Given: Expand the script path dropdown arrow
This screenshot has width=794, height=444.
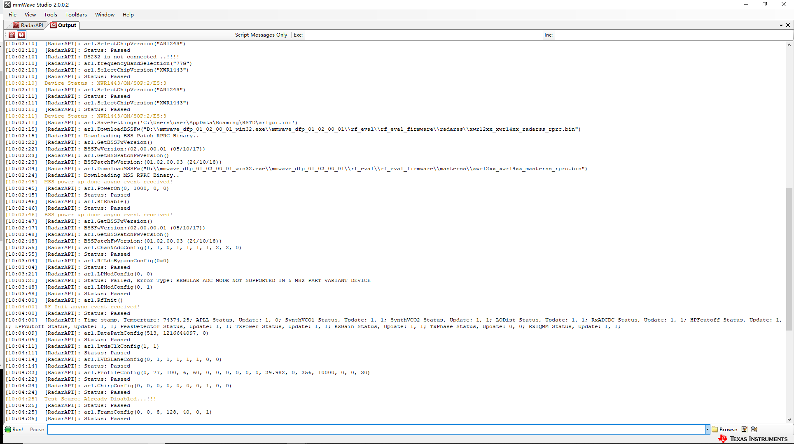Looking at the screenshot, I should point(708,429).
